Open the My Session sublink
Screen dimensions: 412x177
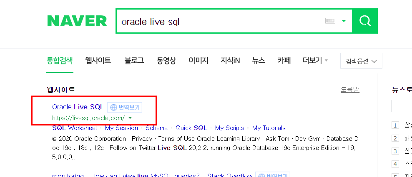(121, 128)
